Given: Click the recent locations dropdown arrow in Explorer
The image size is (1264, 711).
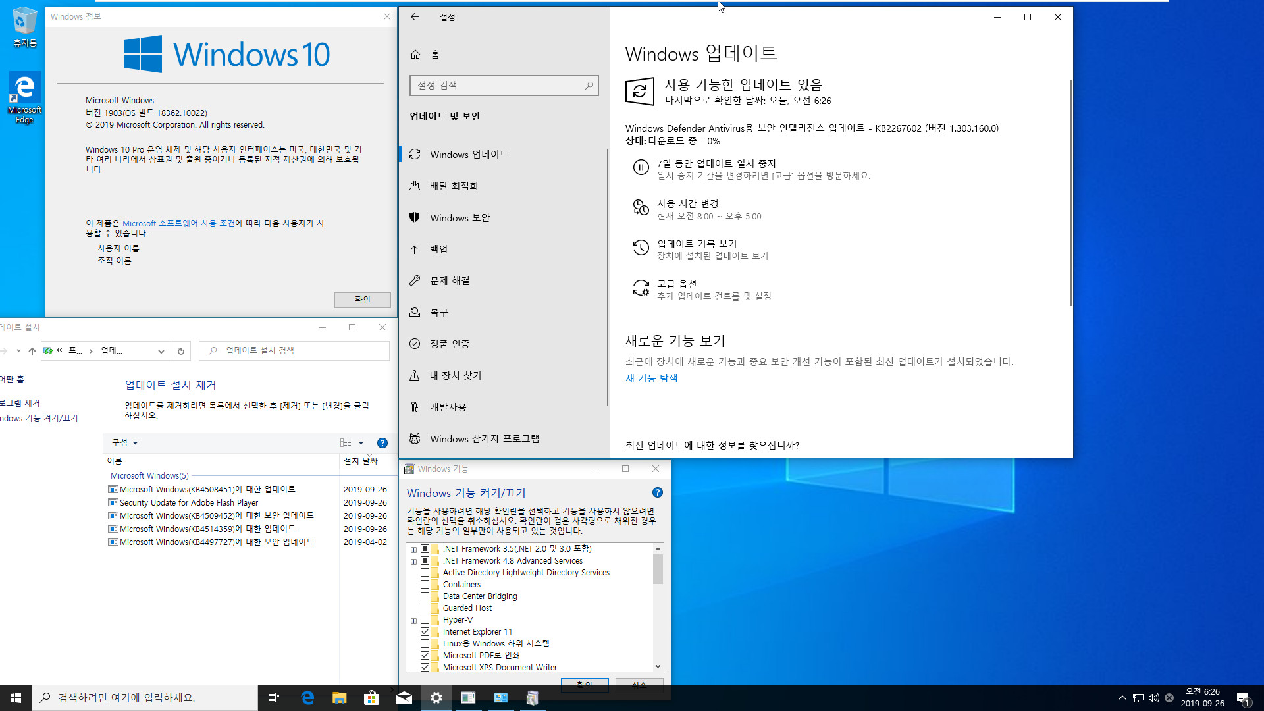Looking at the screenshot, I should click(x=18, y=351).
